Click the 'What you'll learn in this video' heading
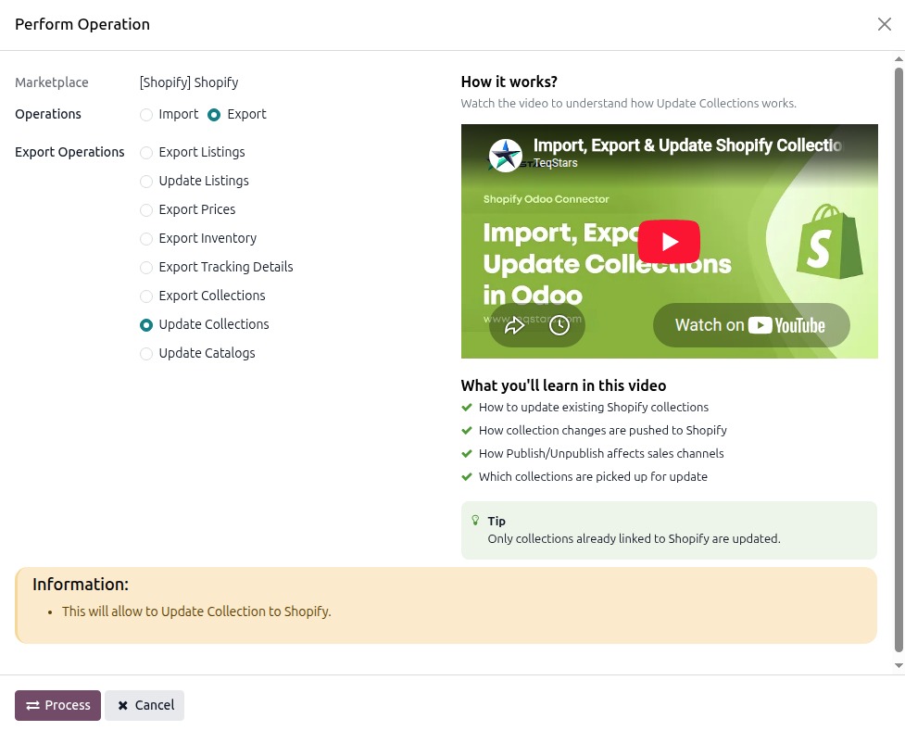 click(x=563, y=385)
